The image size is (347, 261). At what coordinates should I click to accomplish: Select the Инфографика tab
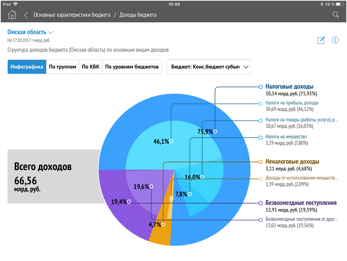27,67
